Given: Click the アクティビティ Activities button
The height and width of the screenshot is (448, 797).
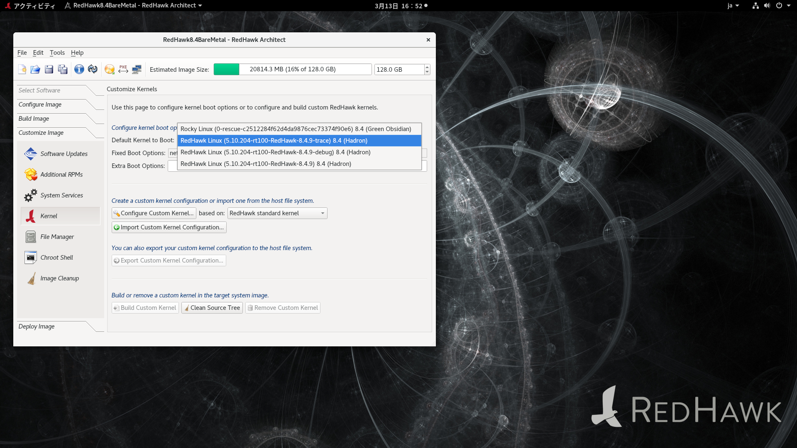Looking at the screenshot, I should click(30, 6).
